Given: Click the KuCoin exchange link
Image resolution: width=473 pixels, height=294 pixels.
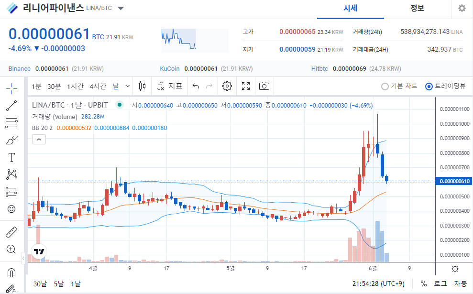Looking at the screenshot, I should [x=169, y=69].
